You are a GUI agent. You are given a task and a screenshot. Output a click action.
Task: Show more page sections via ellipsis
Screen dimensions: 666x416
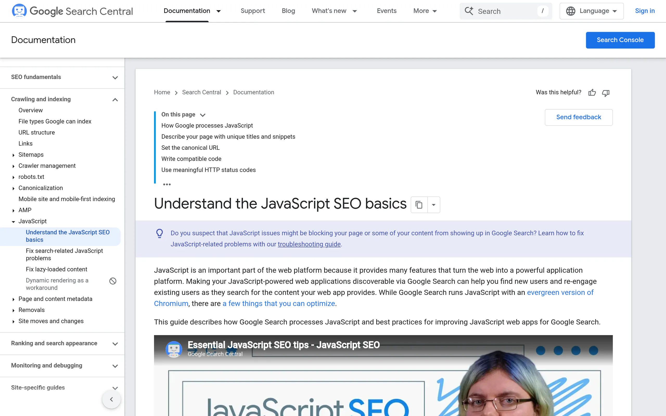(167, 184)
